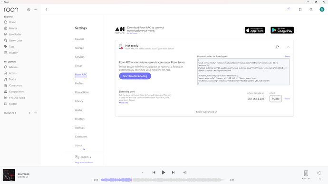Click the Louvação track title
The image size is (328, 184).
pos(23,174)
